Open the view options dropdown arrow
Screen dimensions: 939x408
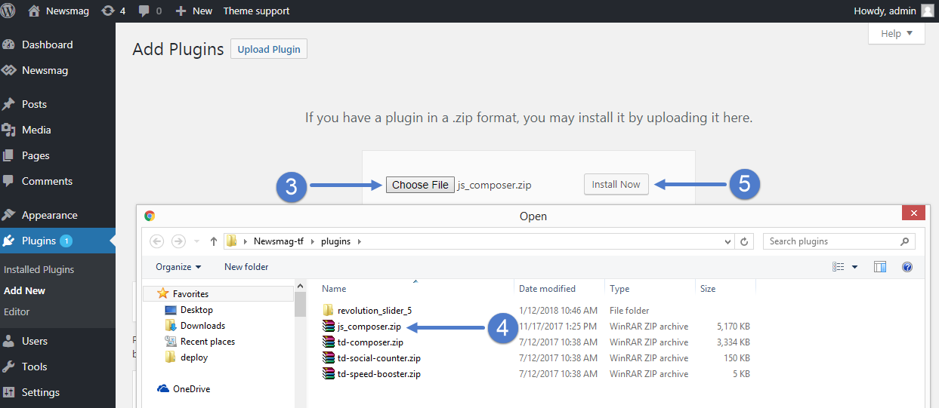coord(855,267)
